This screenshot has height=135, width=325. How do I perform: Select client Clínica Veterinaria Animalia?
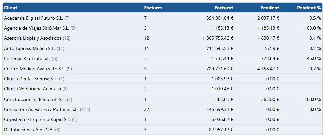click(x=32, y=89)
